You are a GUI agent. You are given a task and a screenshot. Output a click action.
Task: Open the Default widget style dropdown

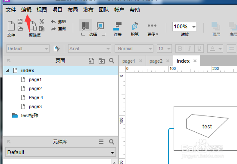coord(28,49)
